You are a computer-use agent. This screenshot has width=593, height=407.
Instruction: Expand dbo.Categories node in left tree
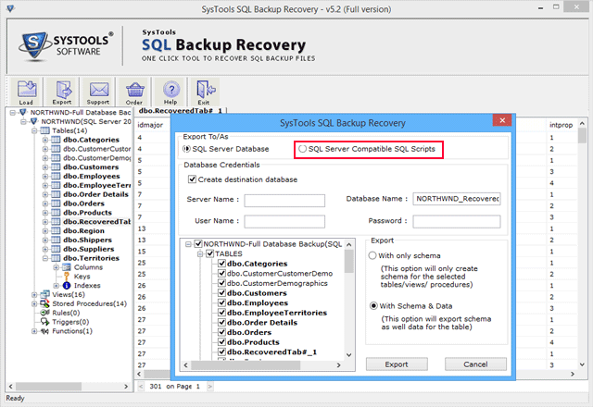[x=45, y=140]
